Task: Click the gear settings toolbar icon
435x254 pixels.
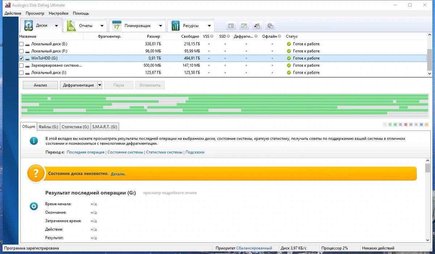Action: click(x=270, y=26)
